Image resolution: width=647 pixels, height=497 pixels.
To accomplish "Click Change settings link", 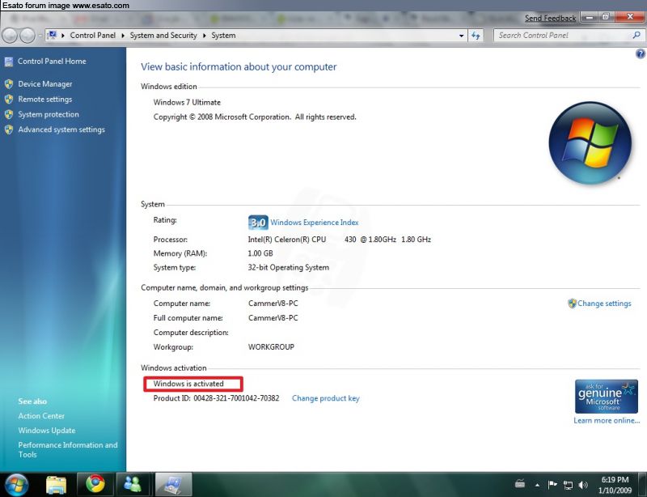I will point(604,304).
